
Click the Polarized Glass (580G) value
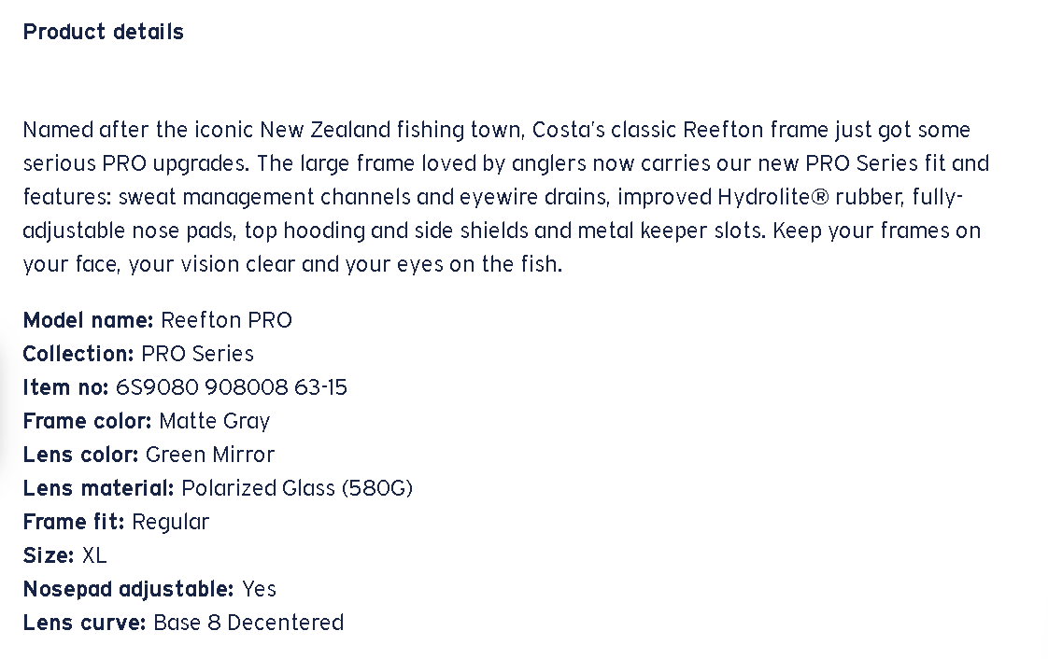click(297, 488)
